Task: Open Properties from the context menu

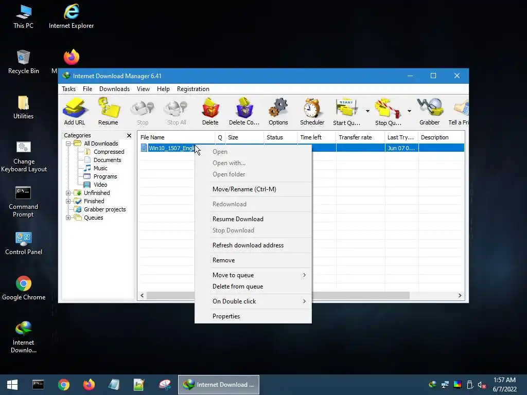Action: click(253, 316)
